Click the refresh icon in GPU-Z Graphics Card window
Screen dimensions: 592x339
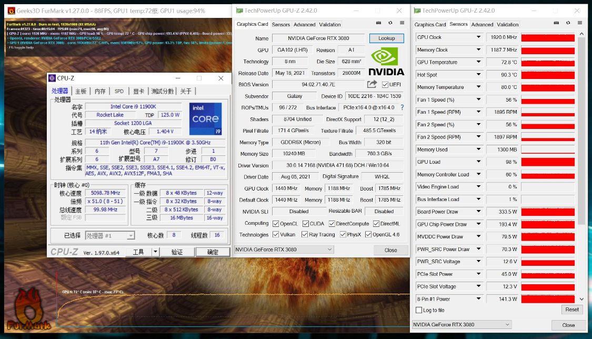click(x=390, y=23)
